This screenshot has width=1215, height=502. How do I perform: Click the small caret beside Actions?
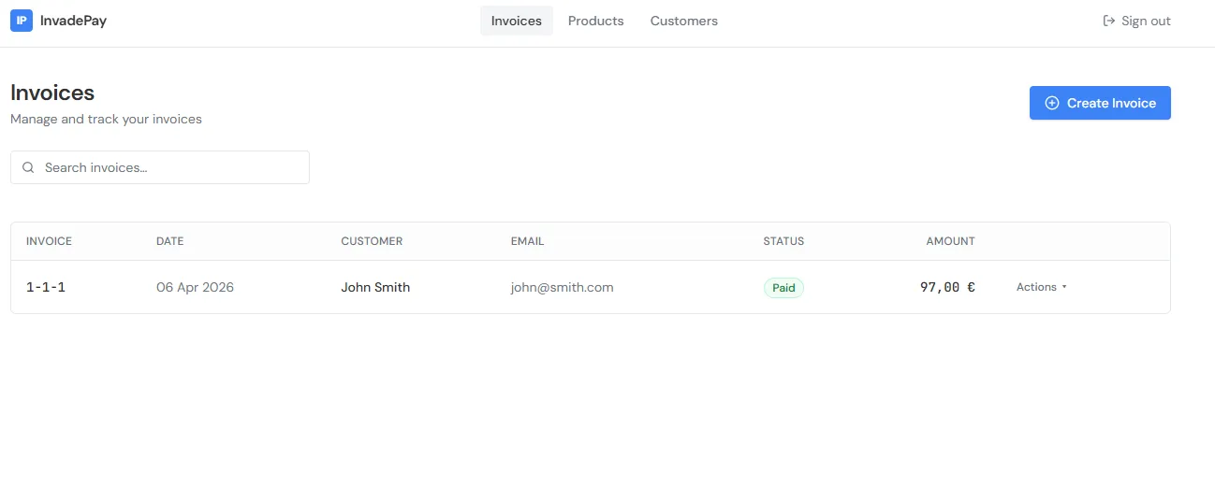pyautogui.click(x=1064, y=287)
